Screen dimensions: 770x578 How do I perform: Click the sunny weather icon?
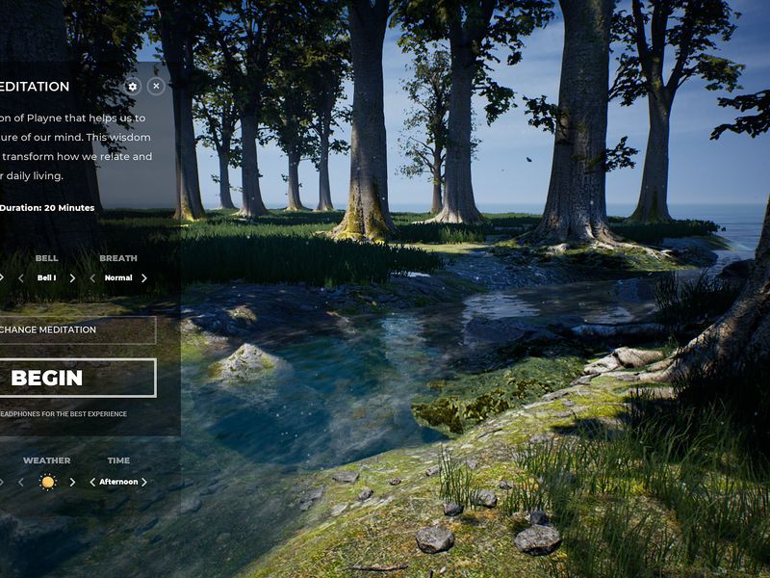pos(47,483)
